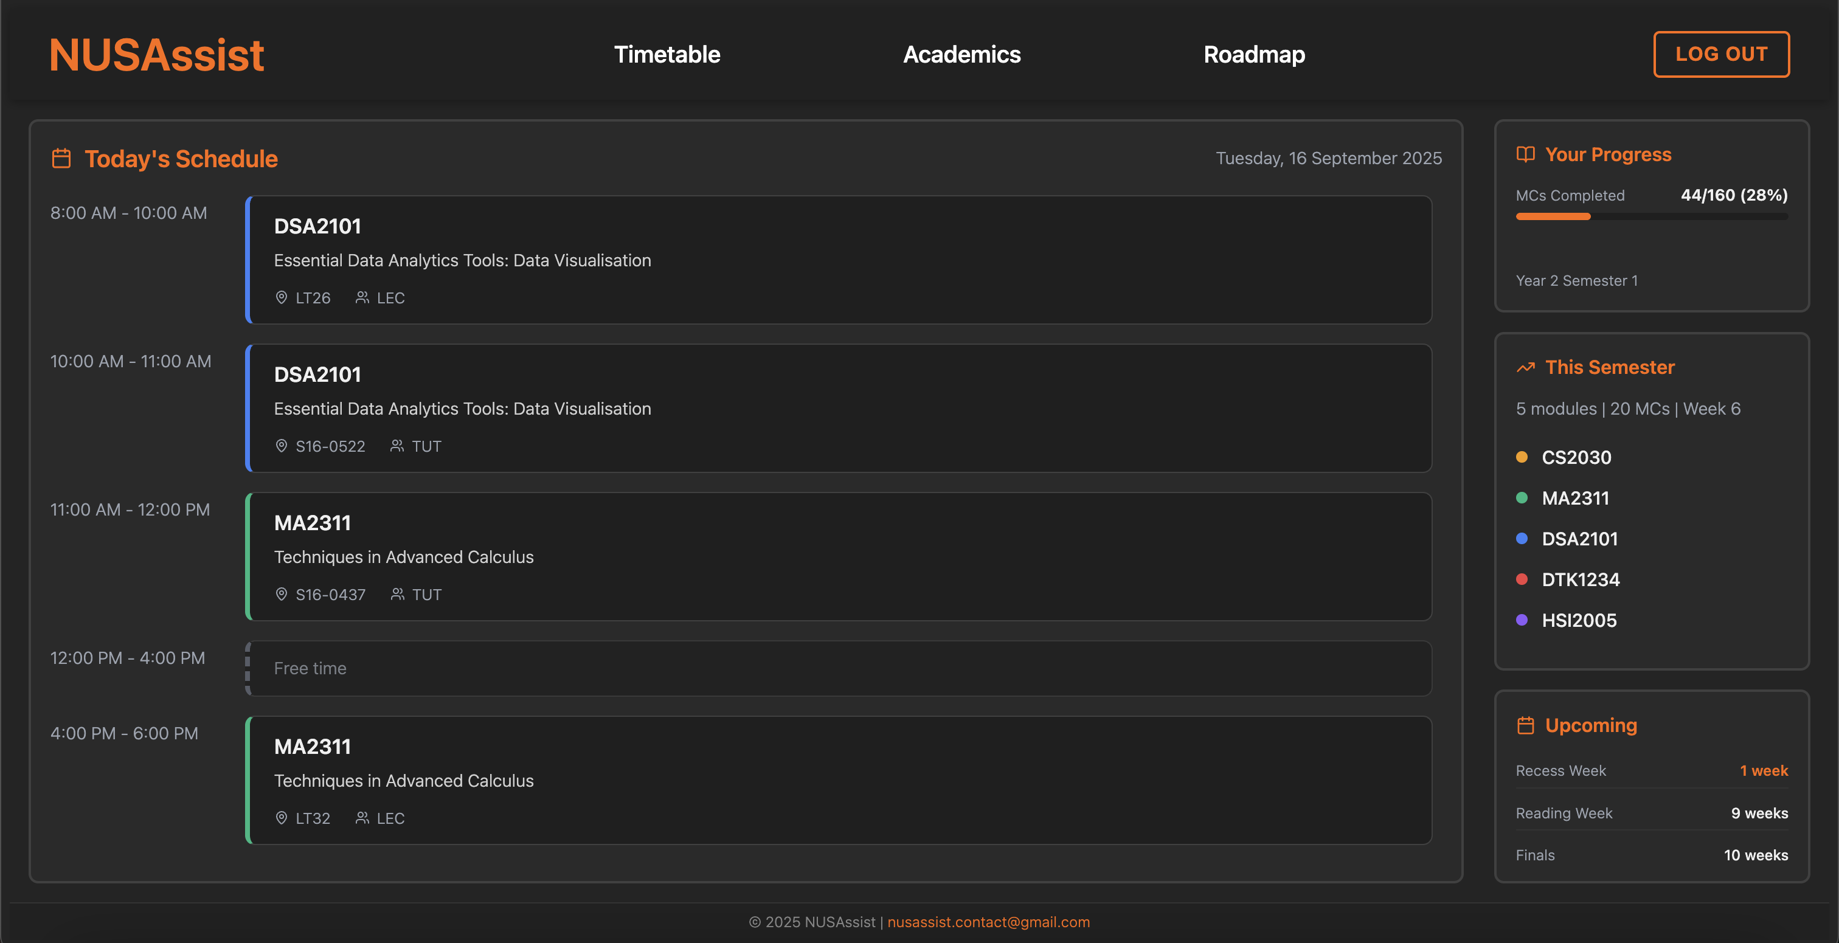Image resolution: width=1839 pixels, height=943 pixels.
Task: Click the Free time block
Action: coord(838,668)
